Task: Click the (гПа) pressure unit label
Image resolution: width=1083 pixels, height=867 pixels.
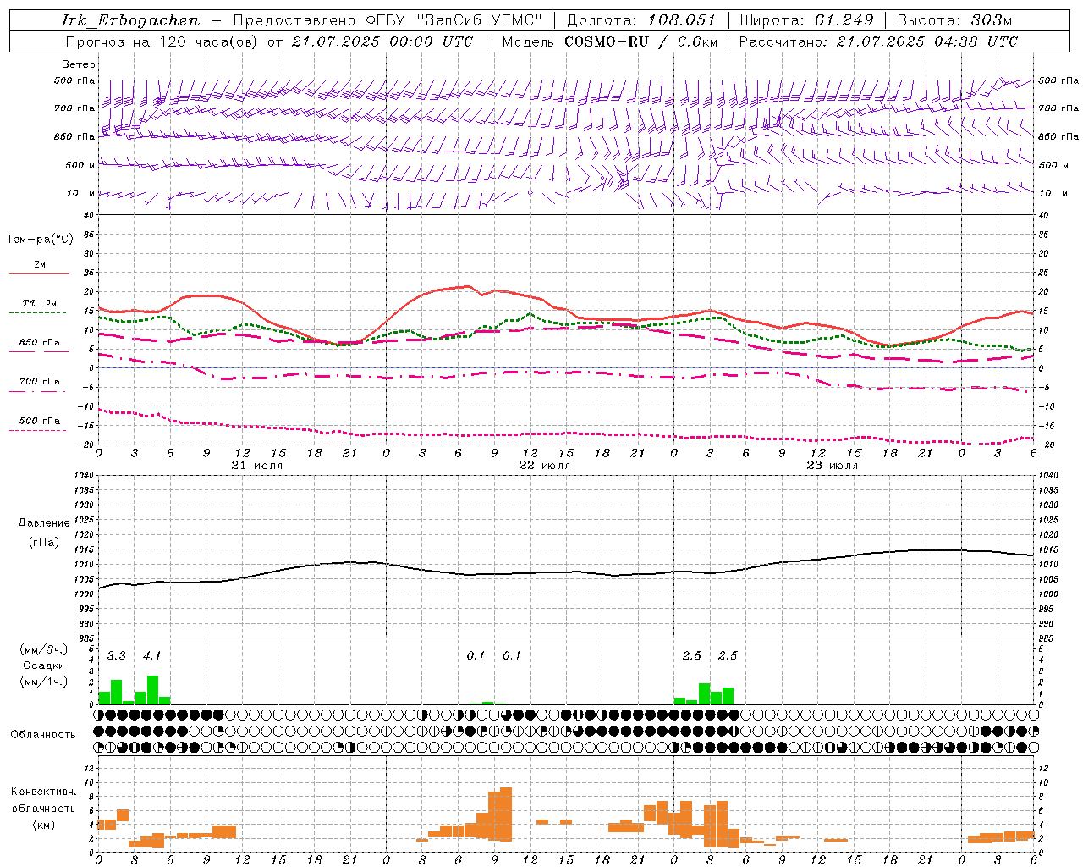Action: [x=44, y=543]
